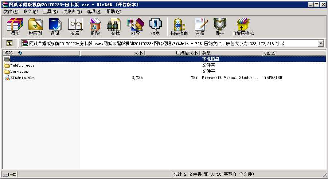Click the 添加 (Add) toolbar icon
This screenshot has height=179, width=328.
[x=15, y=27]
